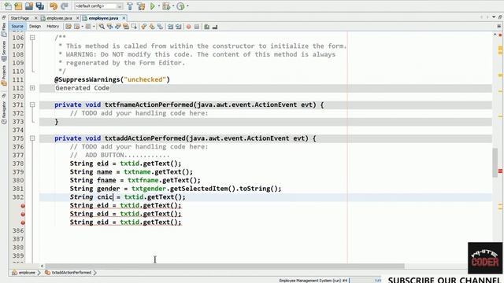Click Clean and Build Project icon

[141, 6]
